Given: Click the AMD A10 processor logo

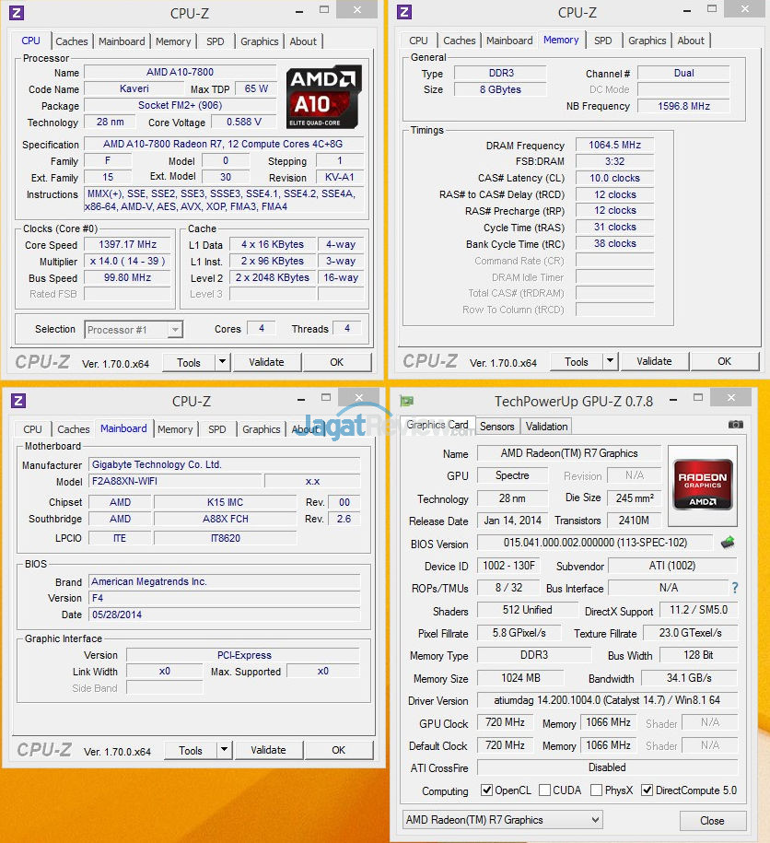Looking at the screenshot, I should click(323, 95).
